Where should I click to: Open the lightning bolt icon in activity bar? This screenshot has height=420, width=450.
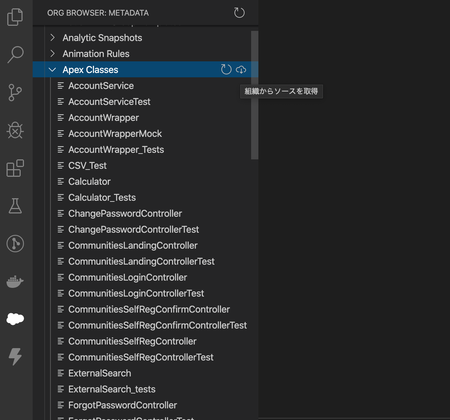pos(15,356)
